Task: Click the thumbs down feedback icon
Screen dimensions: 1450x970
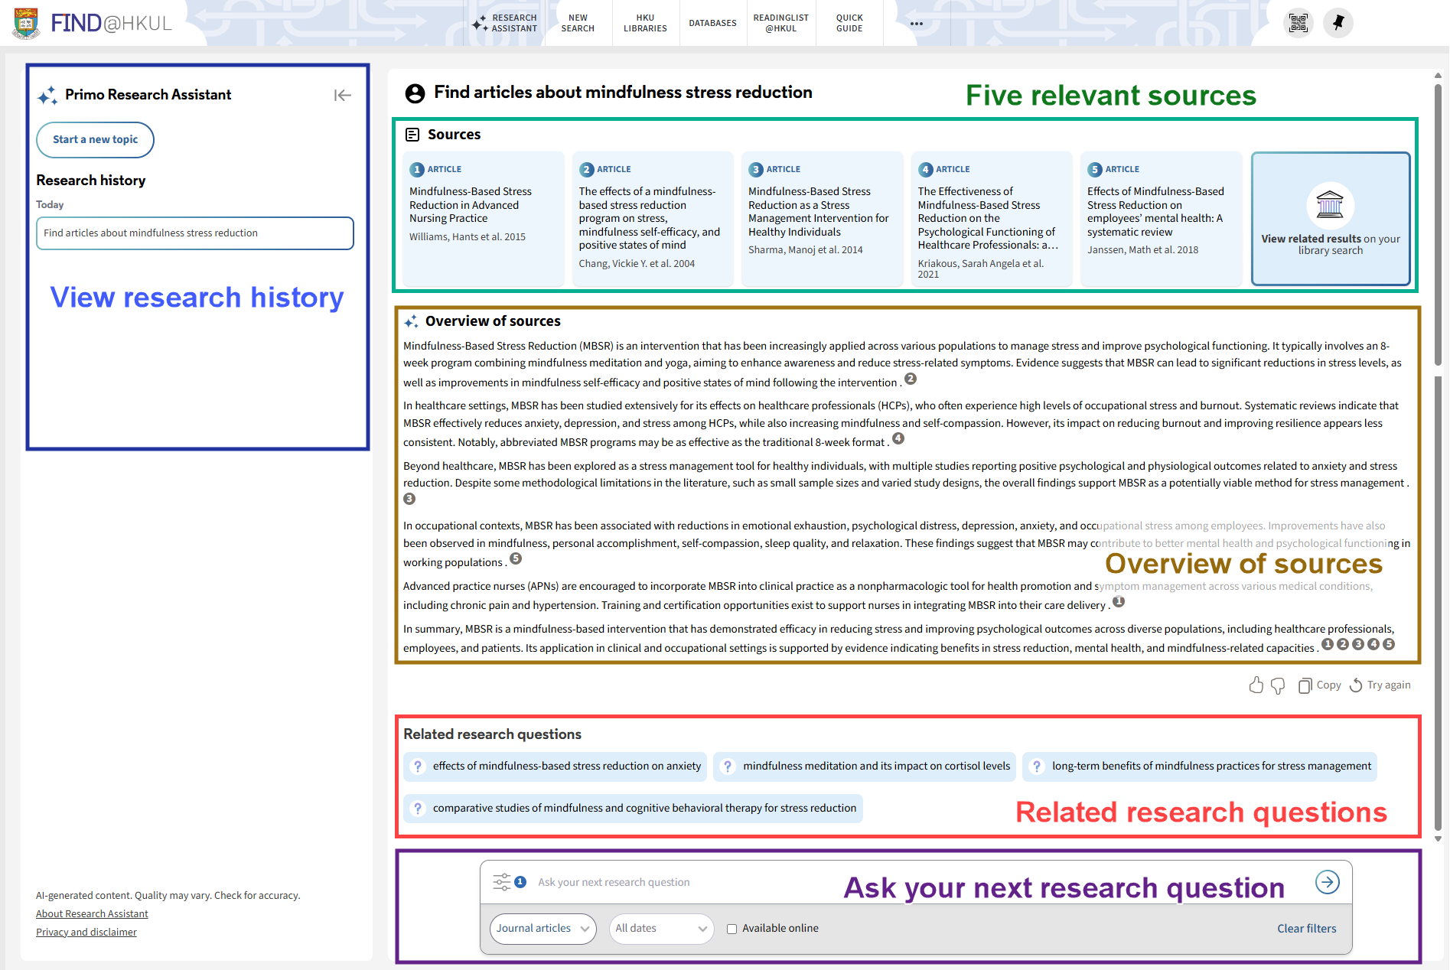Action: click(1278, 685)
